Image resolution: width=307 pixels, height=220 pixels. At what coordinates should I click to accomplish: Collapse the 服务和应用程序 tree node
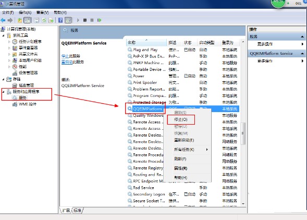(x=3, y=92)
